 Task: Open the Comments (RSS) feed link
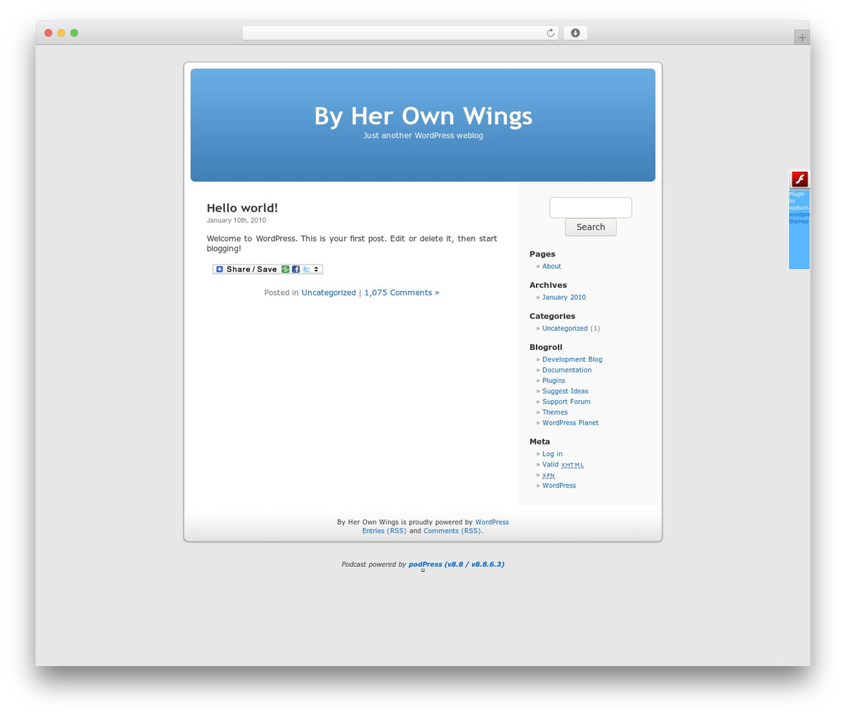pos(452,531)
